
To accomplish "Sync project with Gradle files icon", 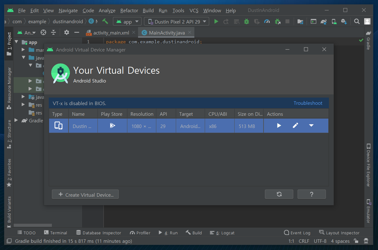I will (x=324, y=22).
